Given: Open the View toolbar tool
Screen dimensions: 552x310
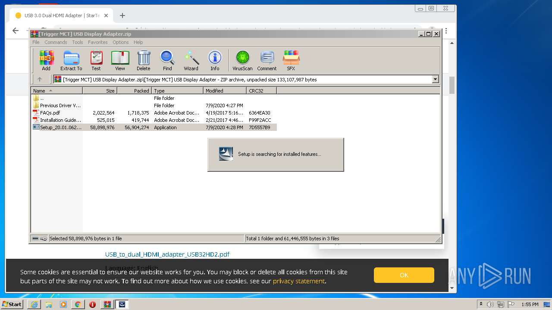Looking at the screenshot, I should [120, 60].
